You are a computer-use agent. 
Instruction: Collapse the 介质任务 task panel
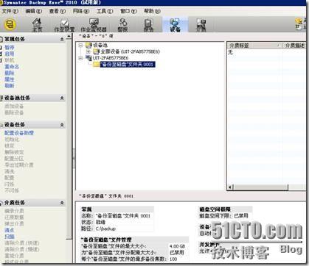[x=62, y=203]
